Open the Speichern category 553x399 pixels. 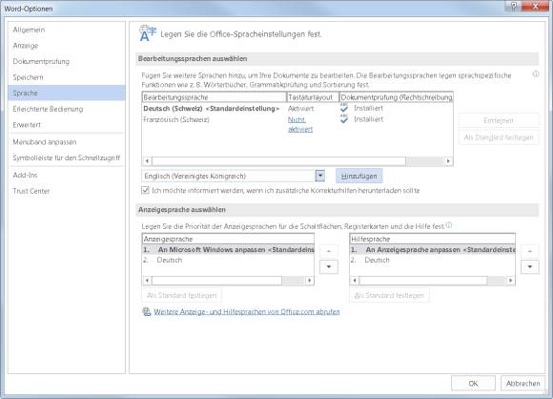click(67, 77)
